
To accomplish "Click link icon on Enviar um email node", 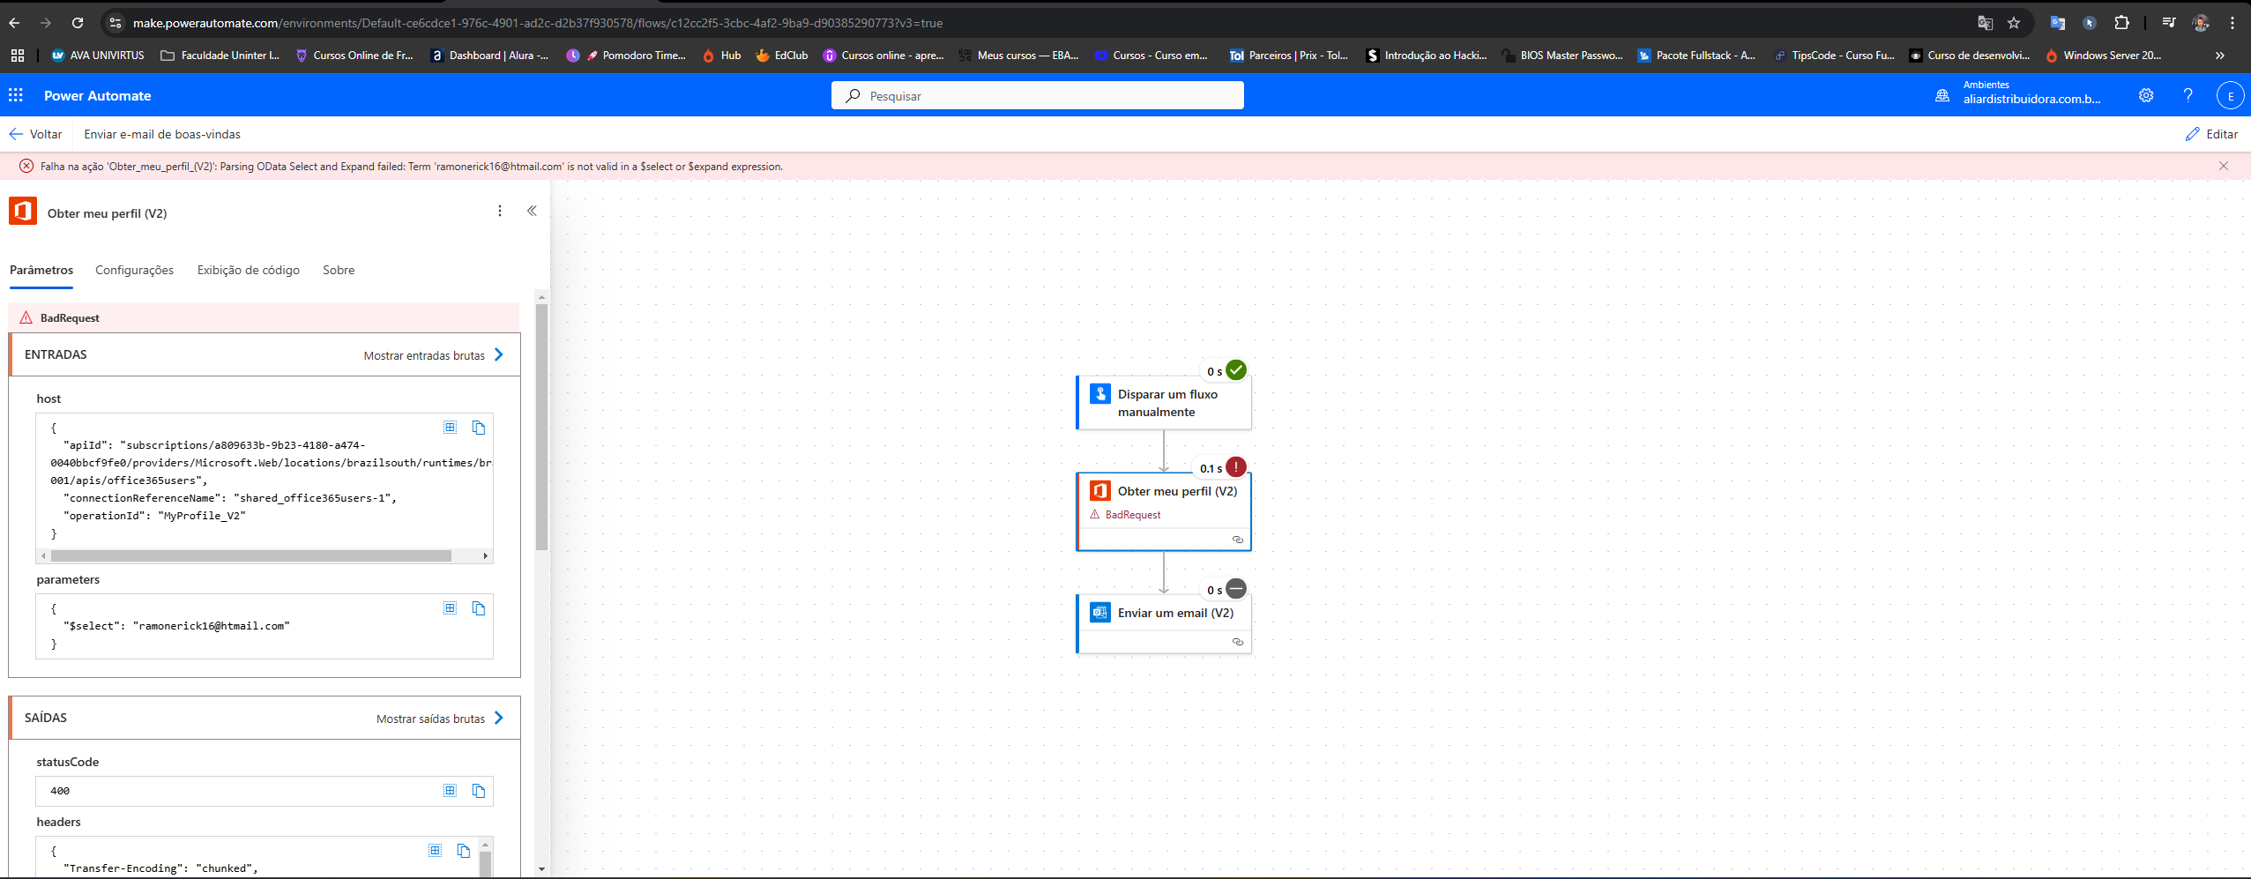I will (x=1237, y=642).
